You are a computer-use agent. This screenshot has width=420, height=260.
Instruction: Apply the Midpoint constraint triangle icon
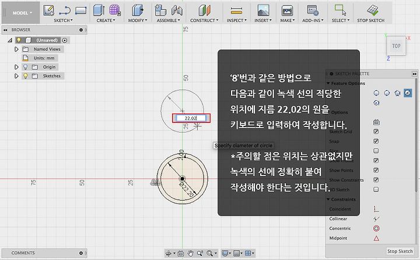pos(376,238)
